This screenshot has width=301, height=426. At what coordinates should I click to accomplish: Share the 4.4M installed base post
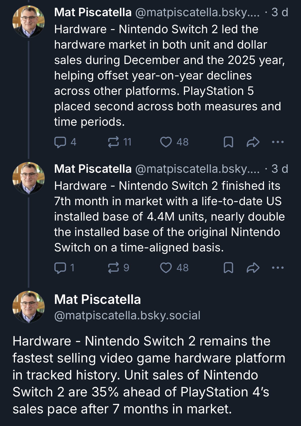253,268
